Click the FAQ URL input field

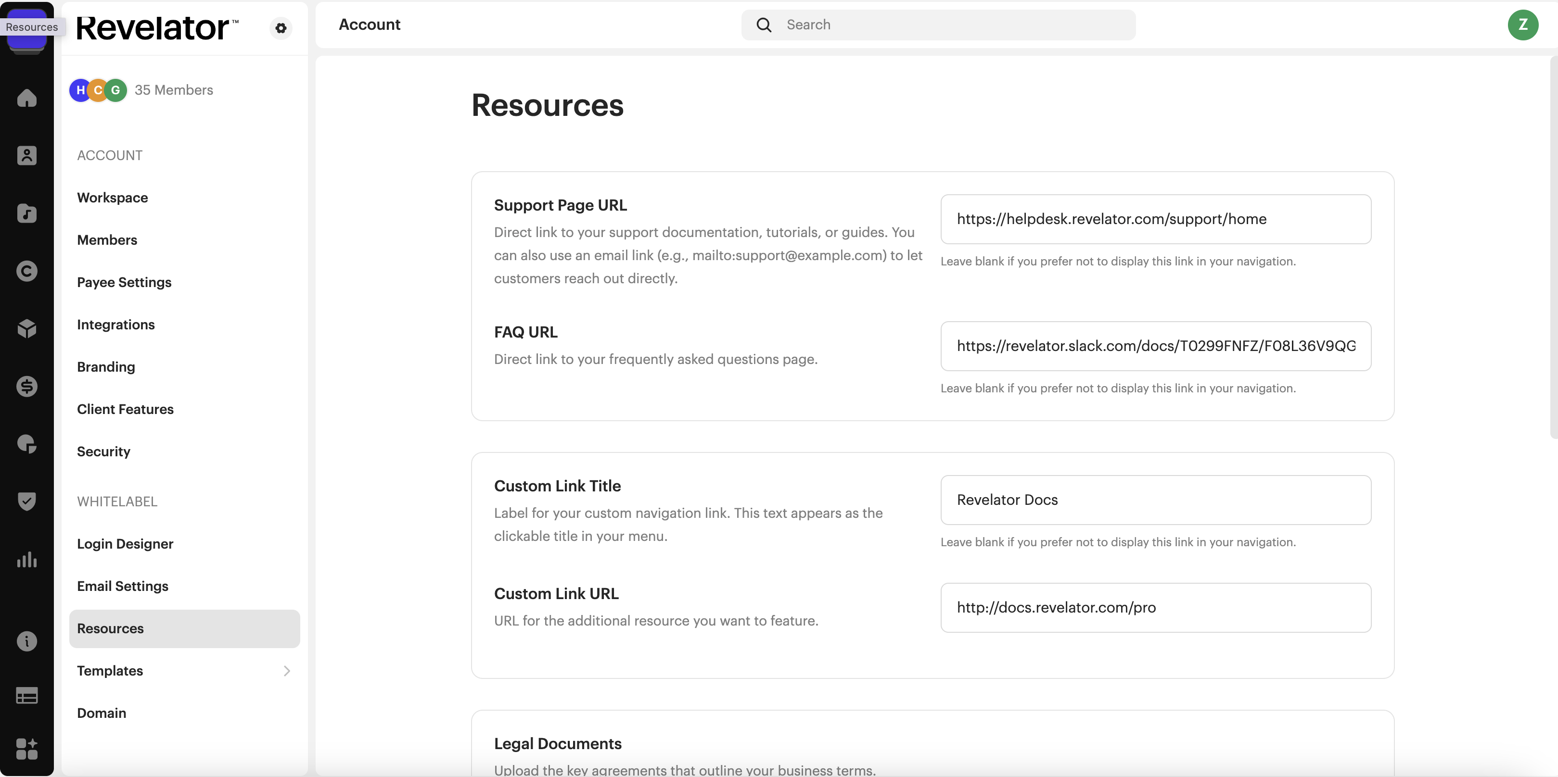pyautogui.click(x=1155, y=346)
